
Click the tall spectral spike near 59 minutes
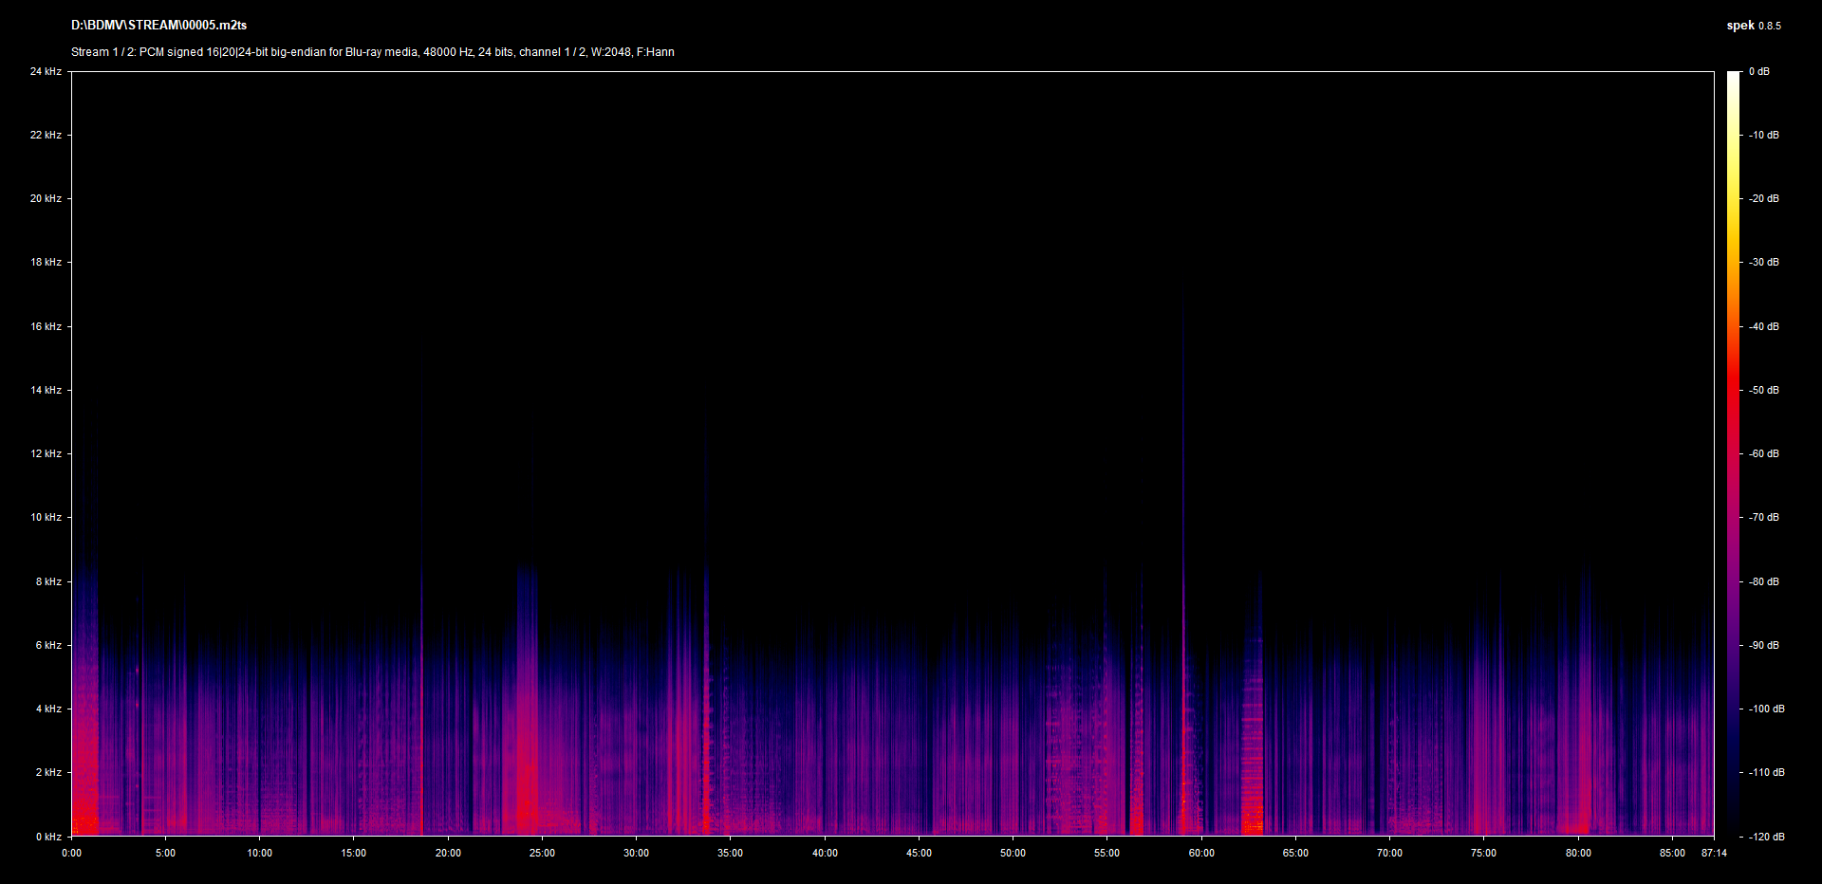coord(1182,474)
